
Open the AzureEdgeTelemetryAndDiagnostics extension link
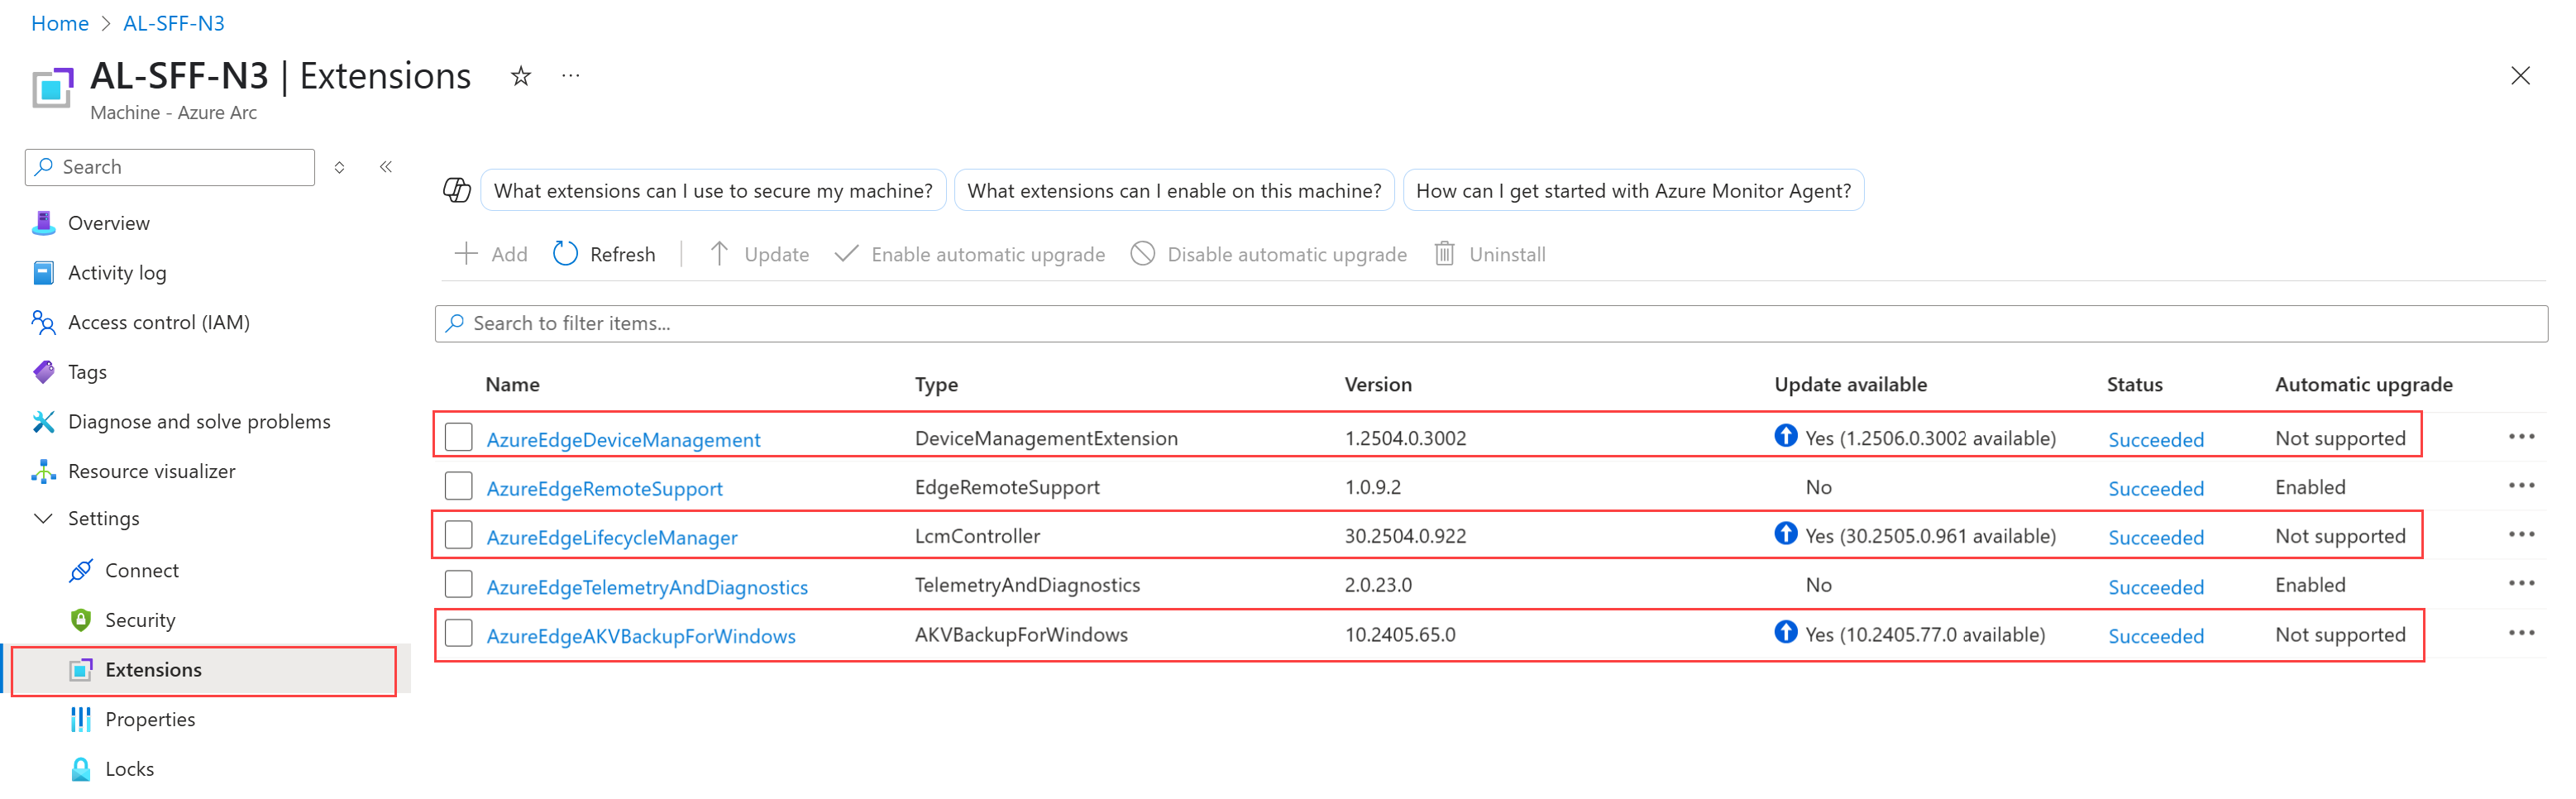pyautogui.click(x=647, y=587)
